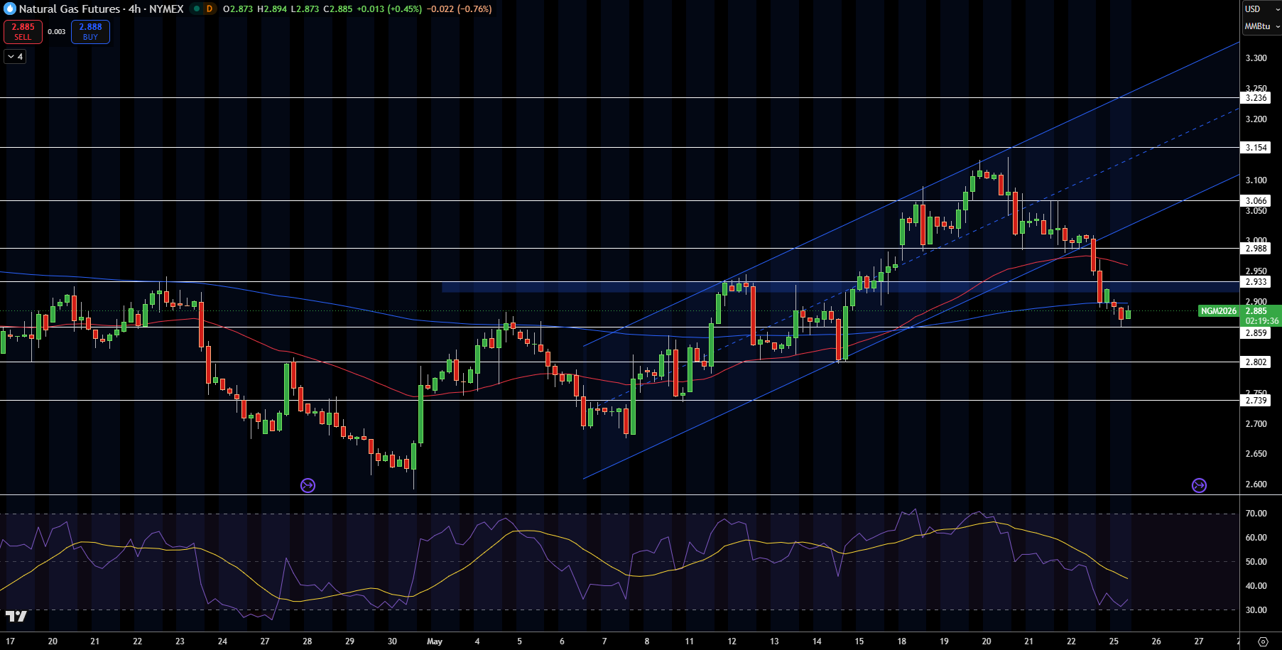
Task: Click the NGM2026 price label
Action: pos(1219,311)
